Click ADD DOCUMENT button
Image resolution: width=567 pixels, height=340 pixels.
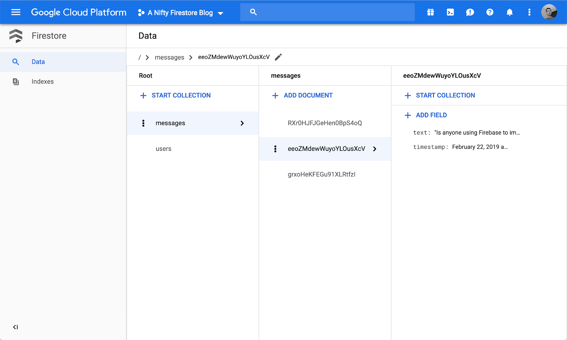click(302, 95)
